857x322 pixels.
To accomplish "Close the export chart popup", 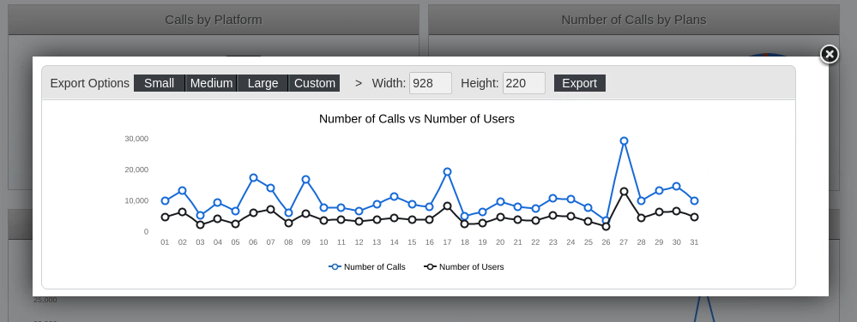I will pyautogui.click(x=830, y=55).
